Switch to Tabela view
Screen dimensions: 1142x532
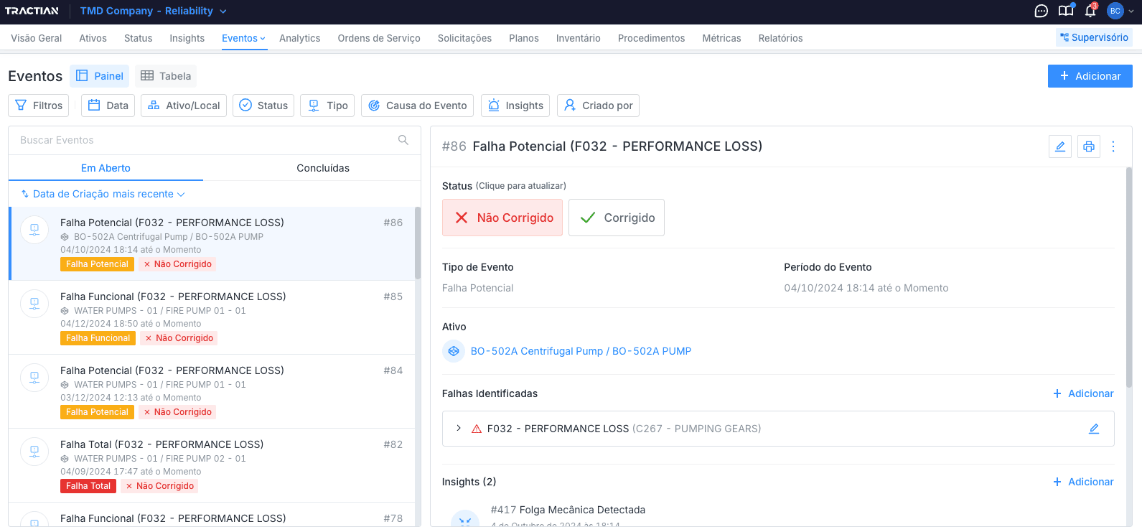[x=166, y=76]
